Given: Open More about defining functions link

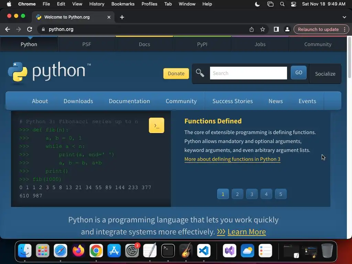Looking at the screenshot, I should 232,159.
